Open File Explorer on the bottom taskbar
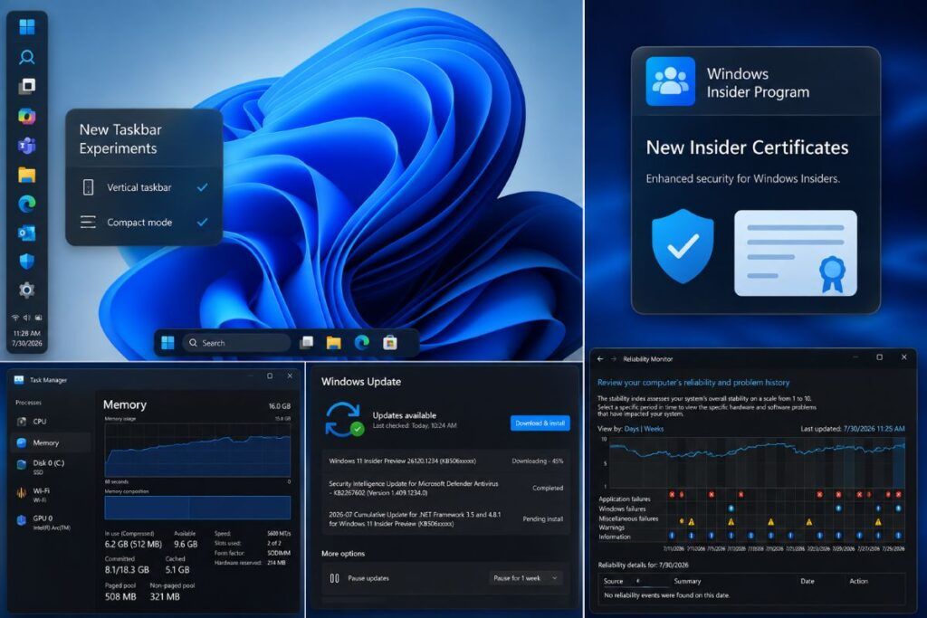Screen dimensions: 927x618 click(334, 343)
